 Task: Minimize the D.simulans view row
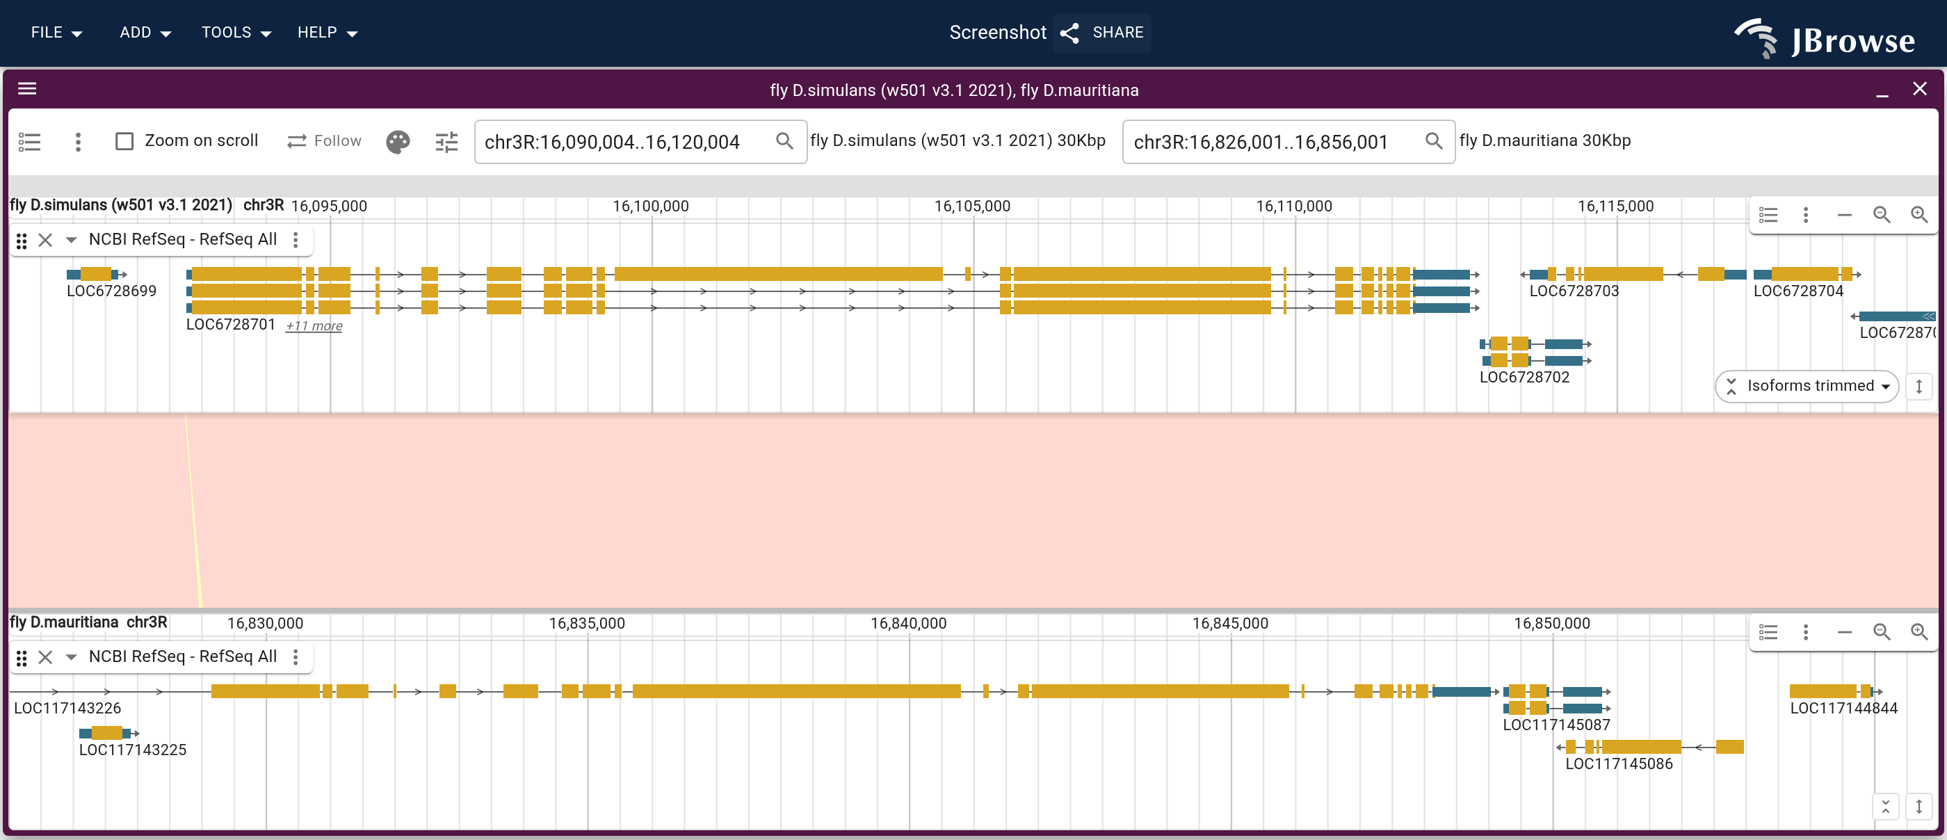click(x=1844, y=215)
